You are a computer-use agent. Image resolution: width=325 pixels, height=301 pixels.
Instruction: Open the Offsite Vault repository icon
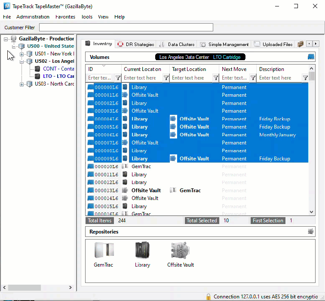pyautogui.click(x=180, y=250)
